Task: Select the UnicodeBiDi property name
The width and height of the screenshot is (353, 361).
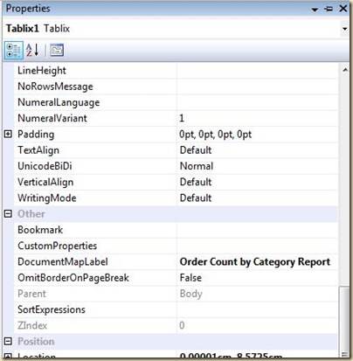Action: pos(45,166)
